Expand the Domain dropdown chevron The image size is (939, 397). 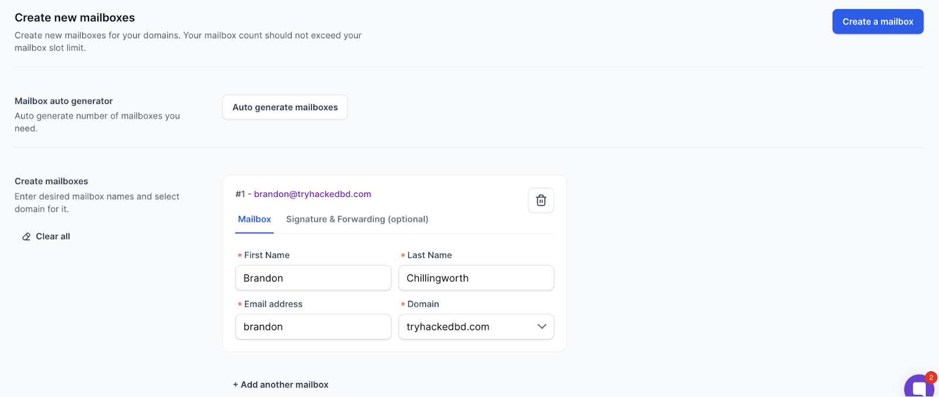(542, 327)
